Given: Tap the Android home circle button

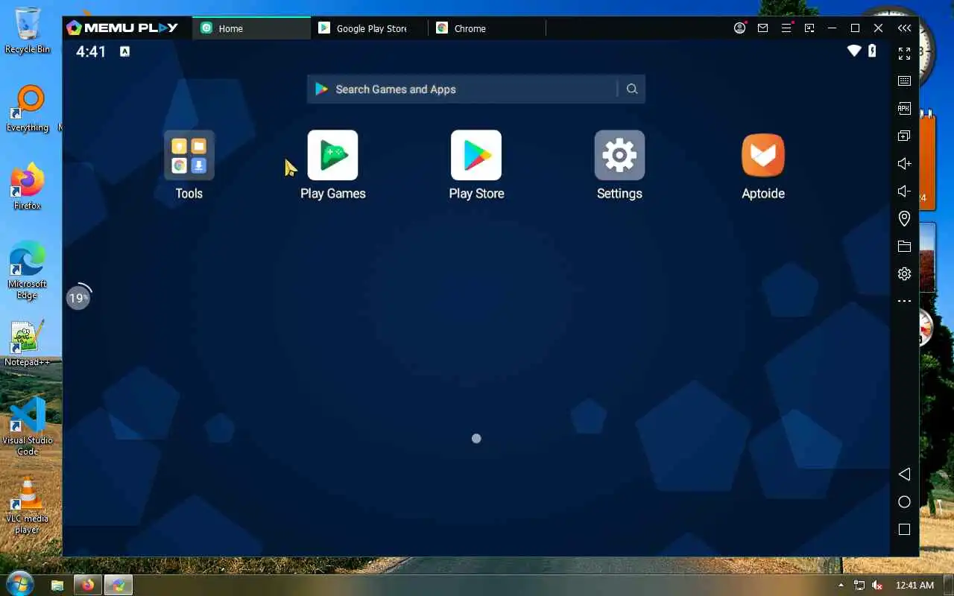Looking at the screenshot, I should click(904, 502).
